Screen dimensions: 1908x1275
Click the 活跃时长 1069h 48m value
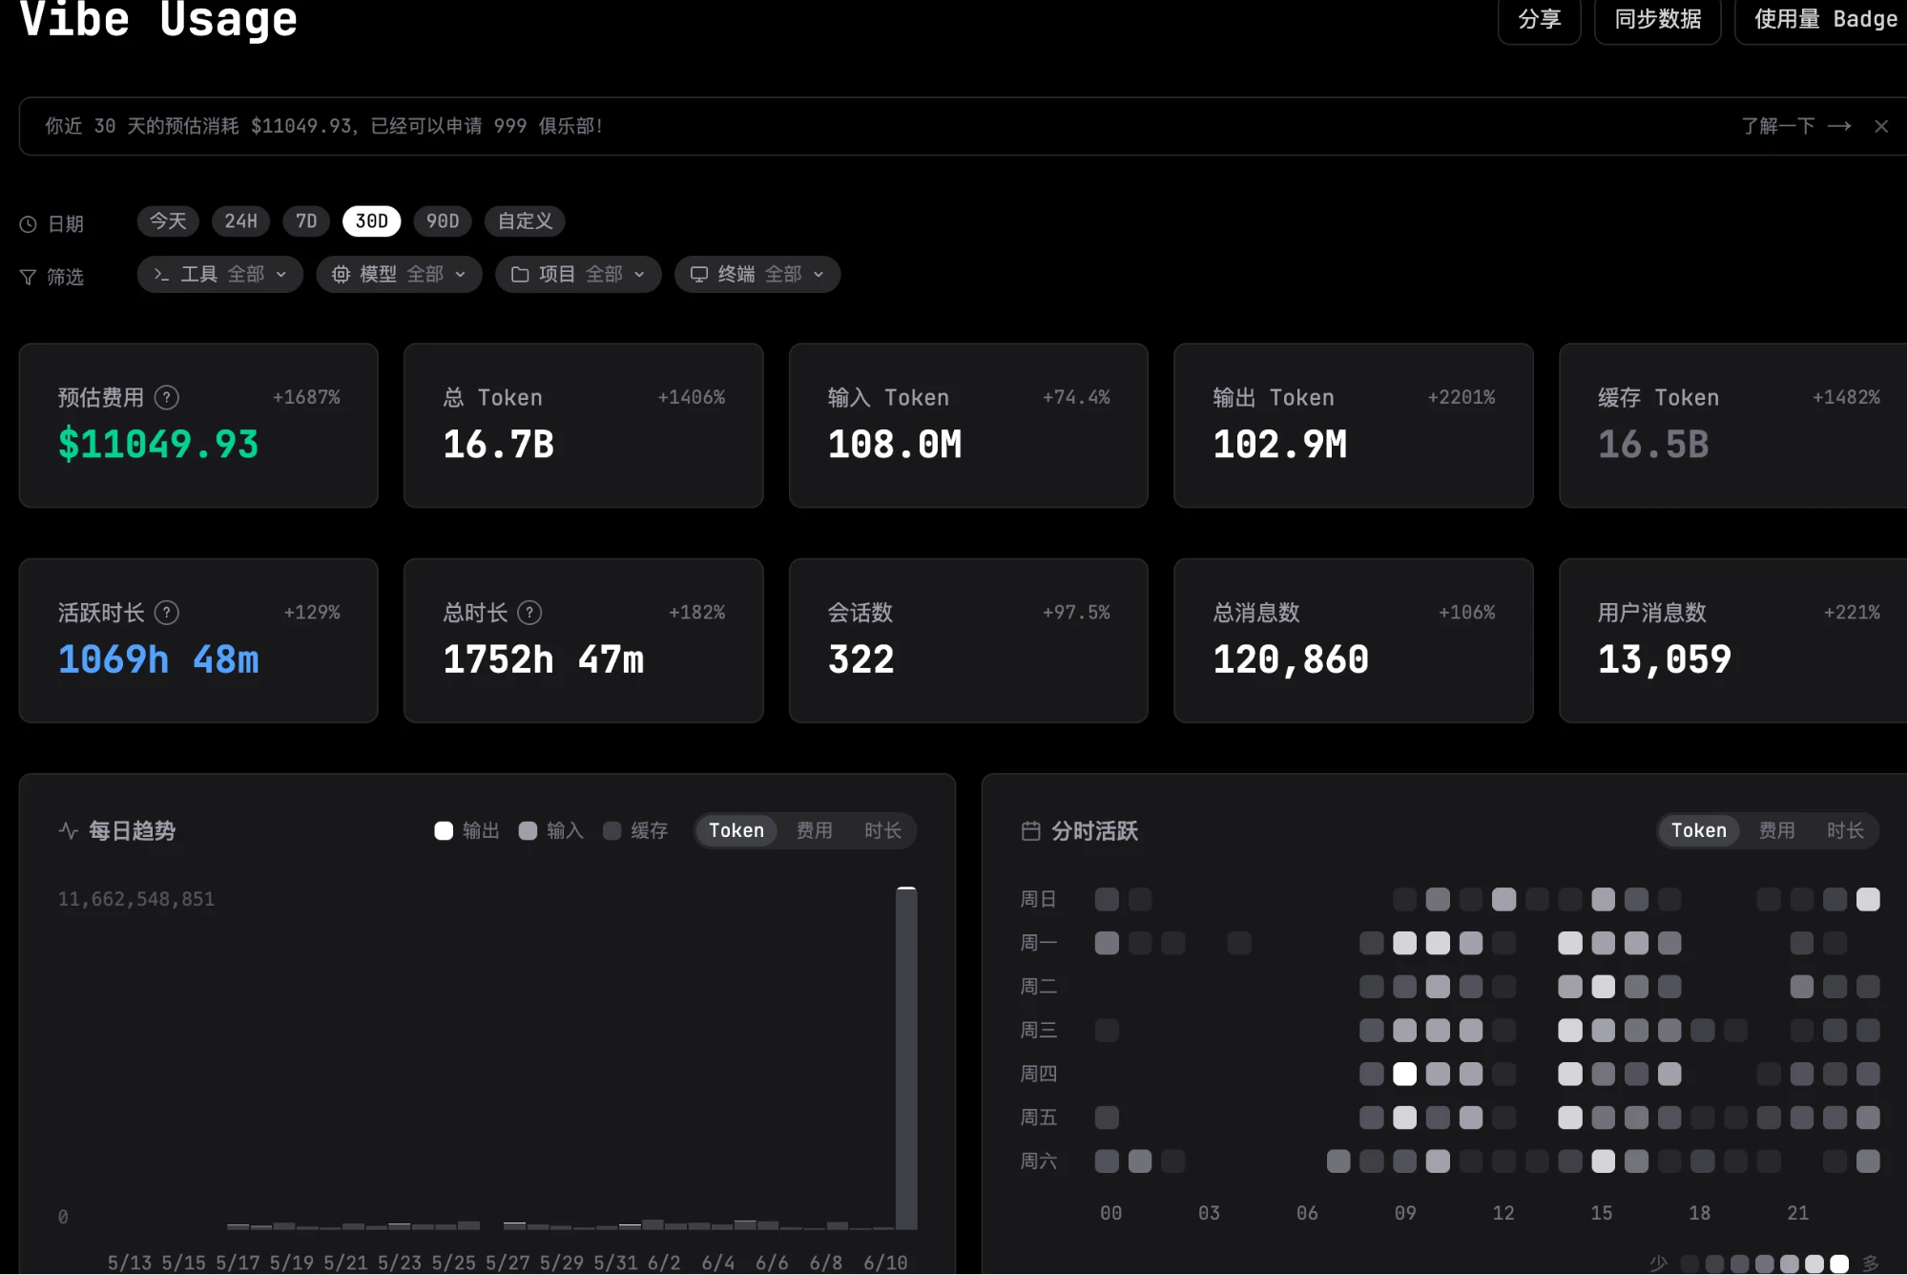[x=158, y=659]
